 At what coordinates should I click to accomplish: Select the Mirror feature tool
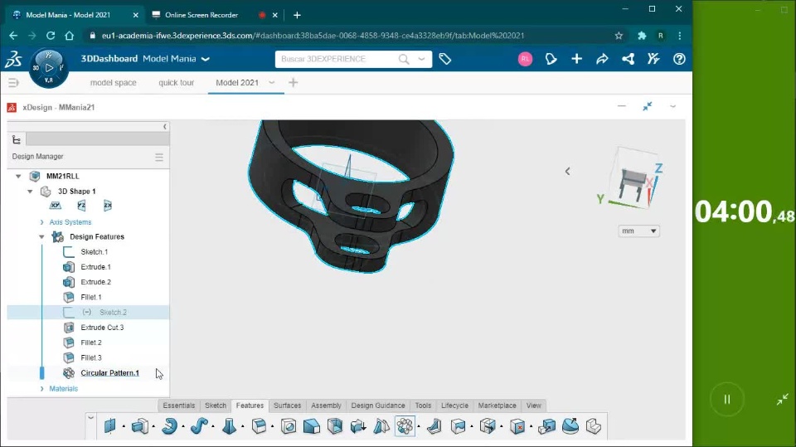click(x=381, y=426)
